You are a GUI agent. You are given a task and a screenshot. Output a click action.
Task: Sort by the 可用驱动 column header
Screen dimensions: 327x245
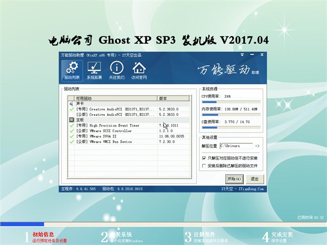[115, 99]
